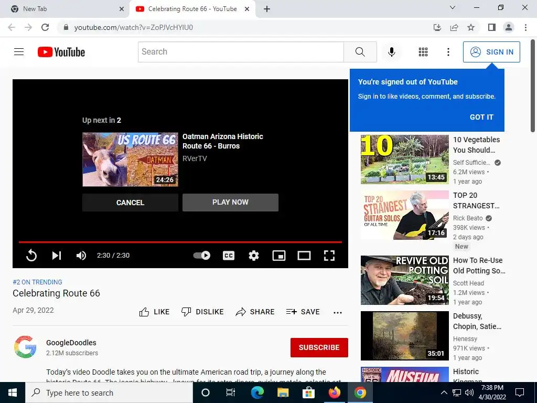Open GoogleDoodles channel name link
The width and height of the screenshot is (537, 403).
(71, 343)
